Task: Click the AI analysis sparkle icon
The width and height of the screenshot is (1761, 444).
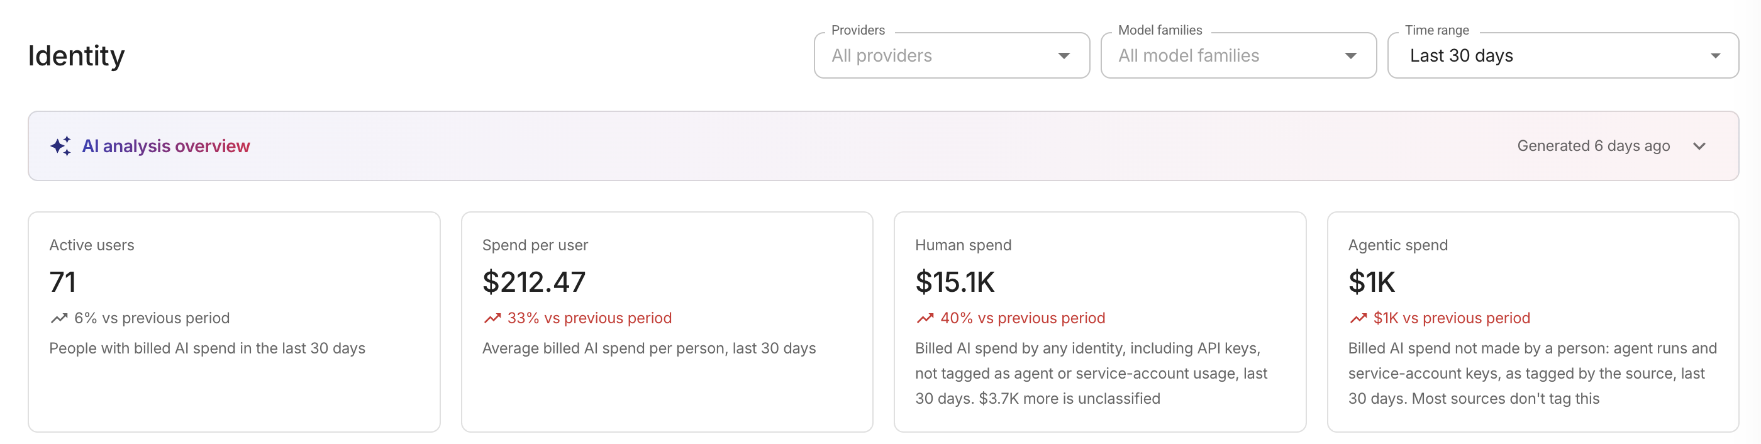Action: pos(60,145)
